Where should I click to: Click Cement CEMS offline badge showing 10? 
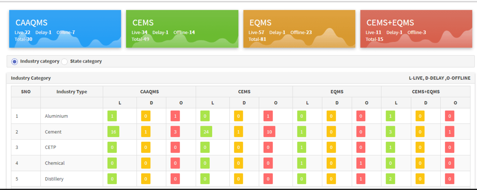(x=269, y=132)
